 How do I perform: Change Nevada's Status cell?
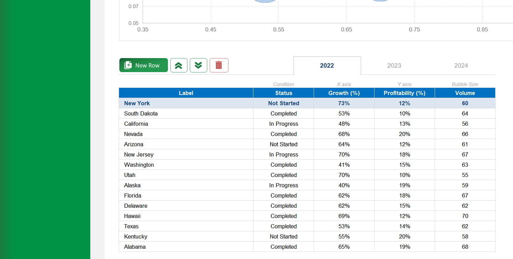pyautogui.click(x=283, y=134)
